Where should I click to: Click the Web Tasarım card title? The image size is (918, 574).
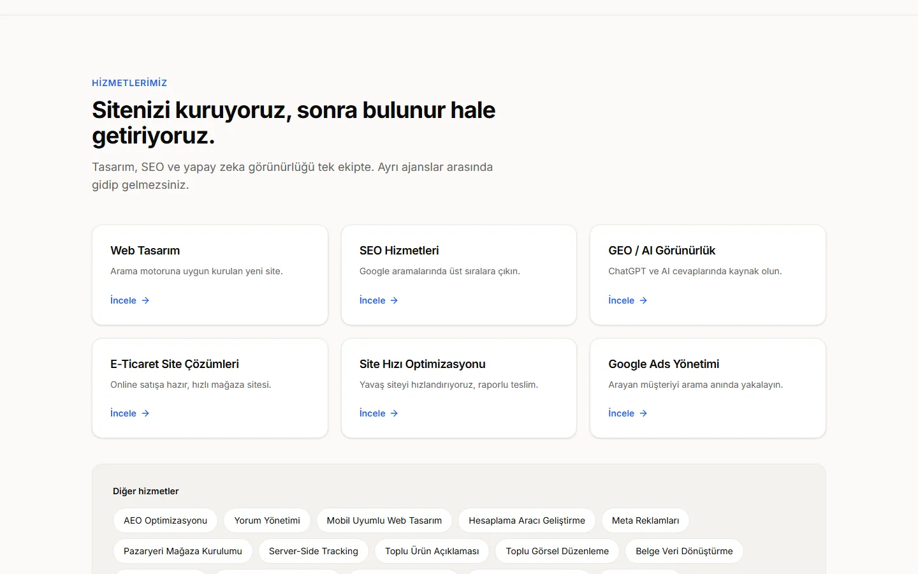pyautogui.click(x=145, y=251)
